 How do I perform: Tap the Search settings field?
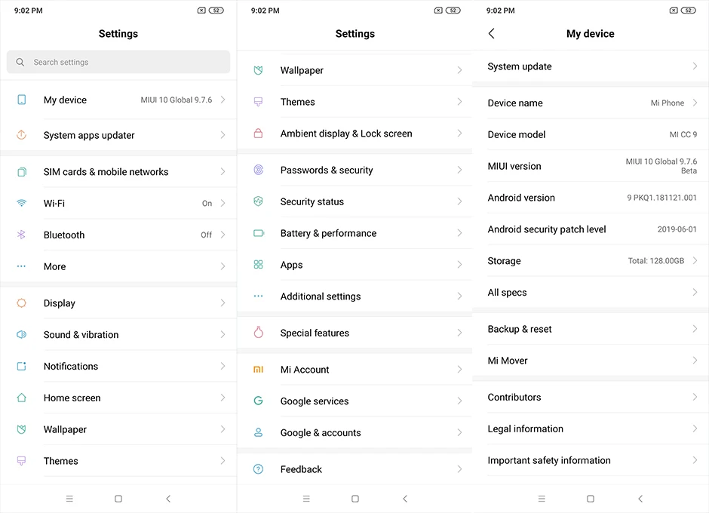(118, 62)
